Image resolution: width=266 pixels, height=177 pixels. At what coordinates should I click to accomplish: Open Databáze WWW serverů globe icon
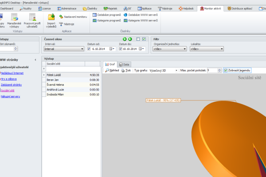click(x=125, y=15)
